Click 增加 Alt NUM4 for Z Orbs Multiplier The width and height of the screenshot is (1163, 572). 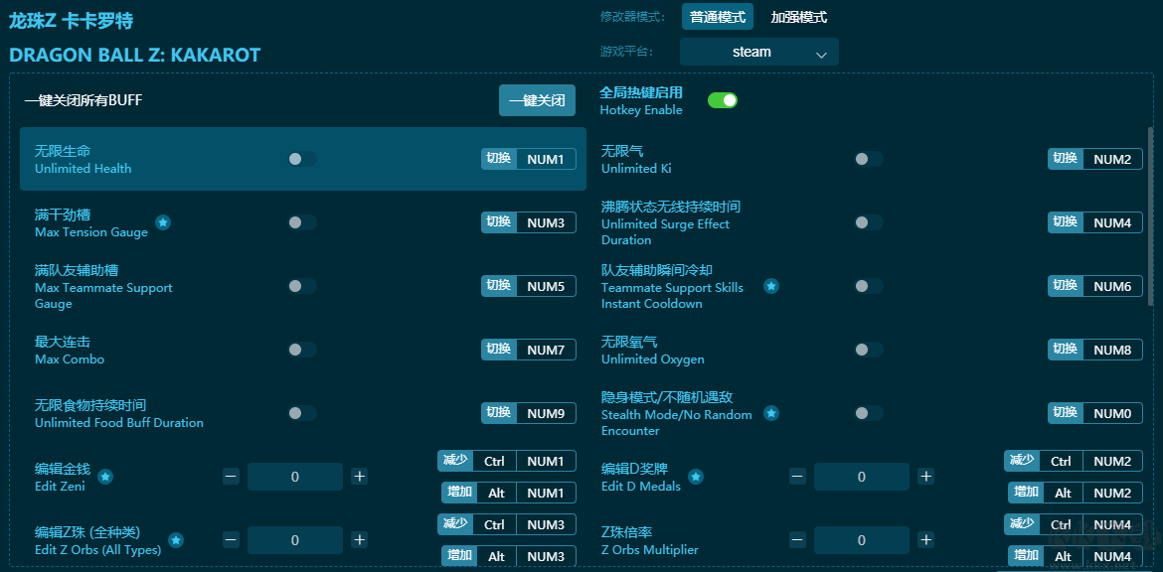click(1075, 556)
